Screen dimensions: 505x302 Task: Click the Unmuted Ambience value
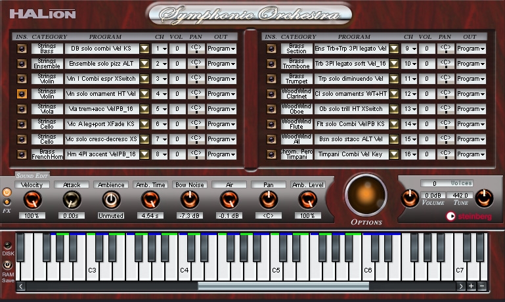coord(111,216)
